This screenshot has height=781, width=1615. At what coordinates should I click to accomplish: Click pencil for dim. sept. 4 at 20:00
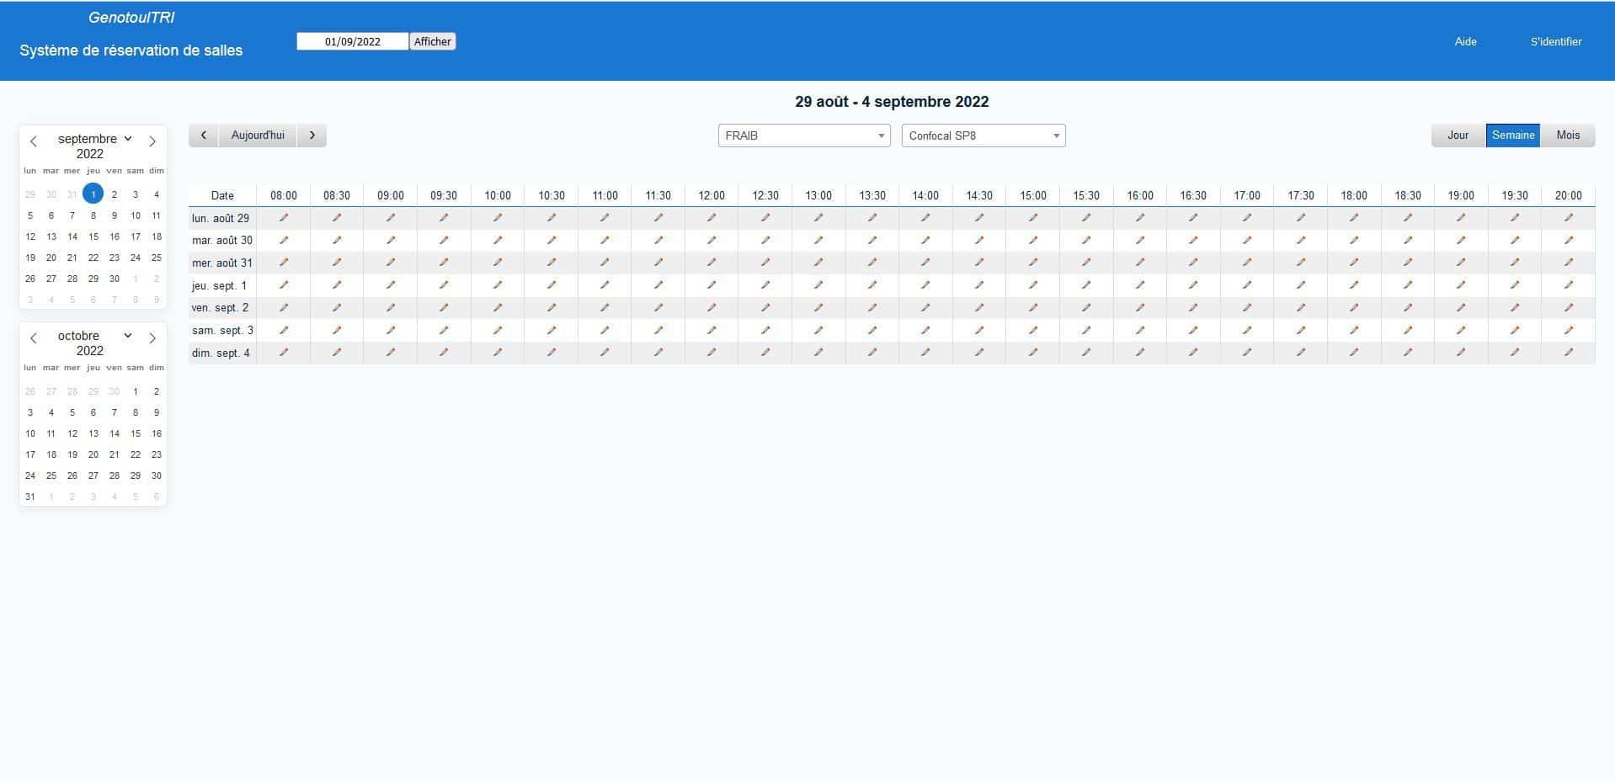[1568, 353]
